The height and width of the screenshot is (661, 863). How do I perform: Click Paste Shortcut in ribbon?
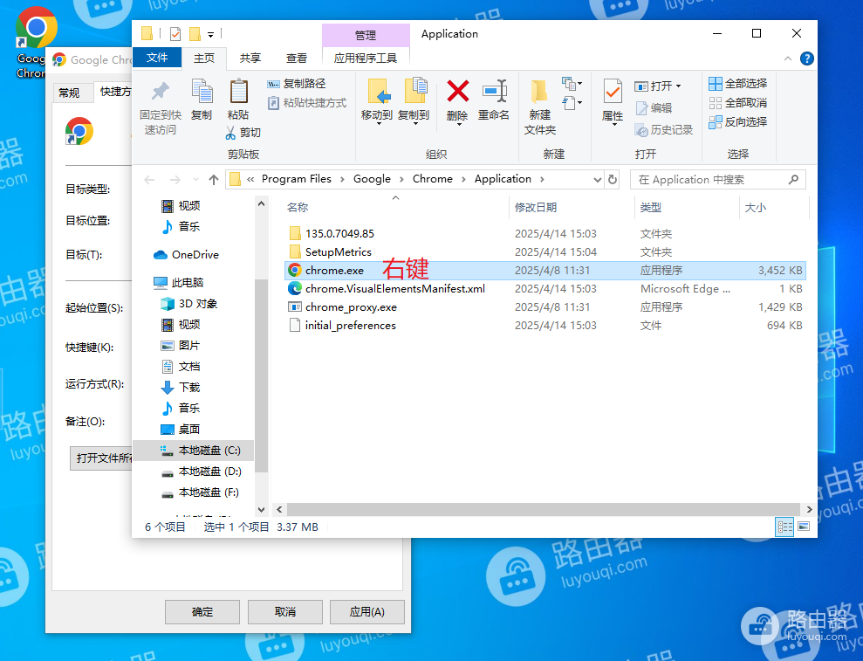[x=306, y=103]
